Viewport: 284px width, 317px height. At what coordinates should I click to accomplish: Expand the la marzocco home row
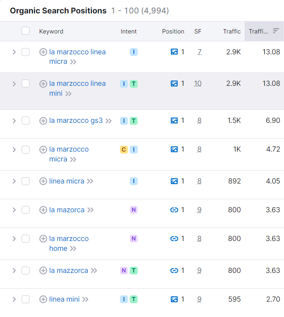[x=14, y=239]
